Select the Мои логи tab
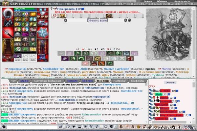This screenshot has height=131, width=197. [x=103, y=81]
